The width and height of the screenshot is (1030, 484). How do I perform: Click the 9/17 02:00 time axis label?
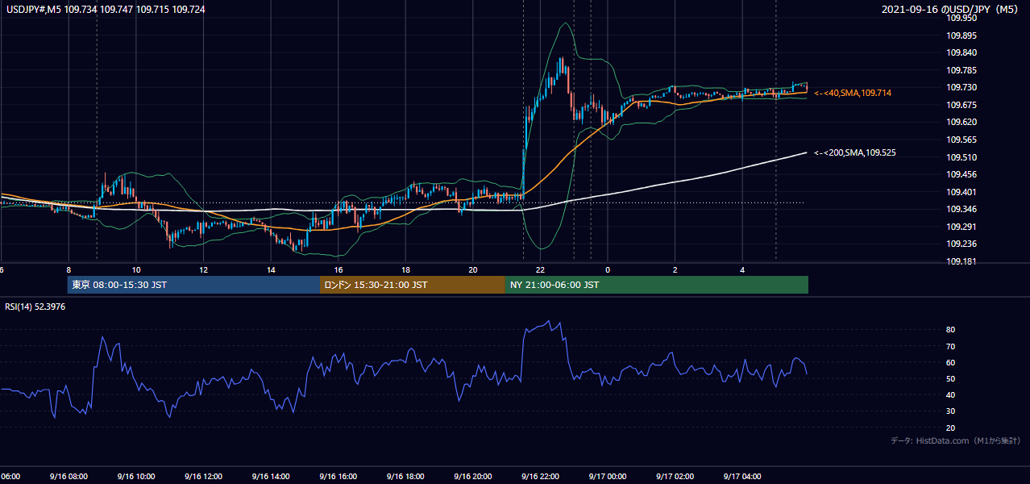pos(675,476)
